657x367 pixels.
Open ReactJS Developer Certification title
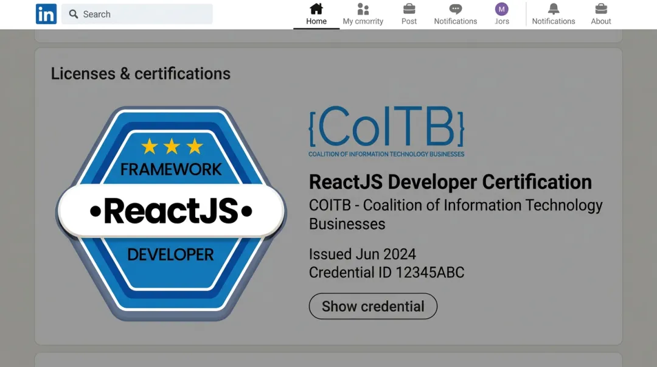click(x=450, y=182)
